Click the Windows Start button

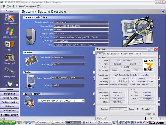[x=8, y=122]
